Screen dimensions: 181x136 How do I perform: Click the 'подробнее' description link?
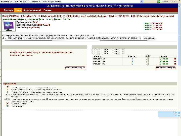(33, 27)
